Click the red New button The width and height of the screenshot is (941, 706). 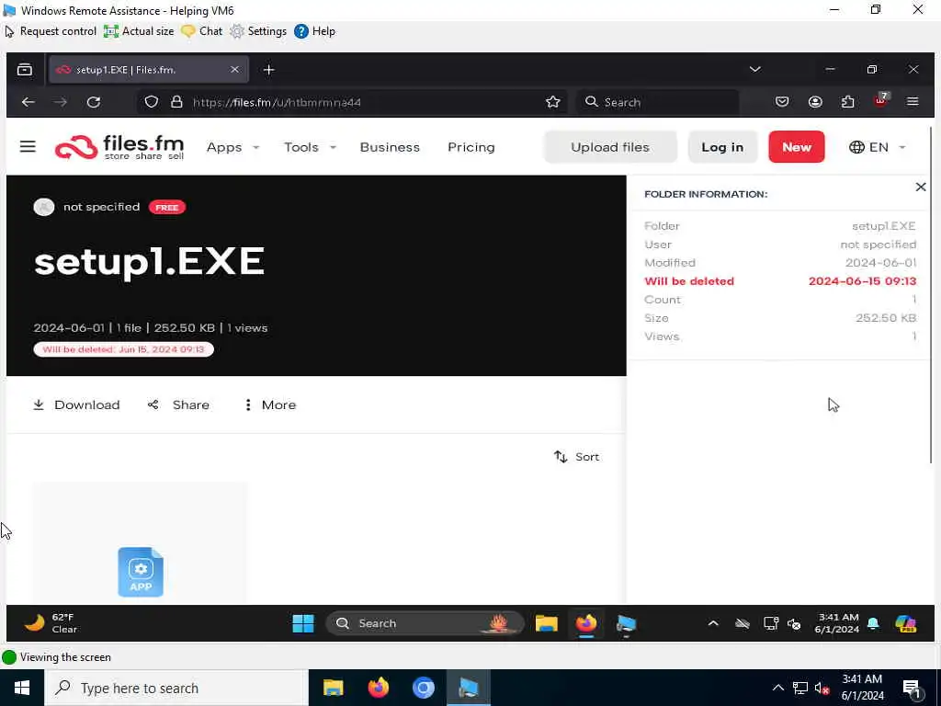coord(797,147)
